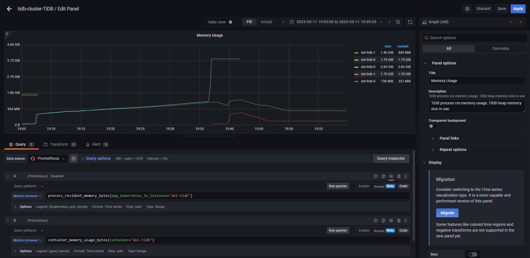
Task: Open the Prometheus data source selector
Action: click(x=48, y=158)
